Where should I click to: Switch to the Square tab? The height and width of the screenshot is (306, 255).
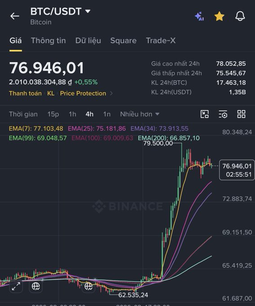[123, 40]
